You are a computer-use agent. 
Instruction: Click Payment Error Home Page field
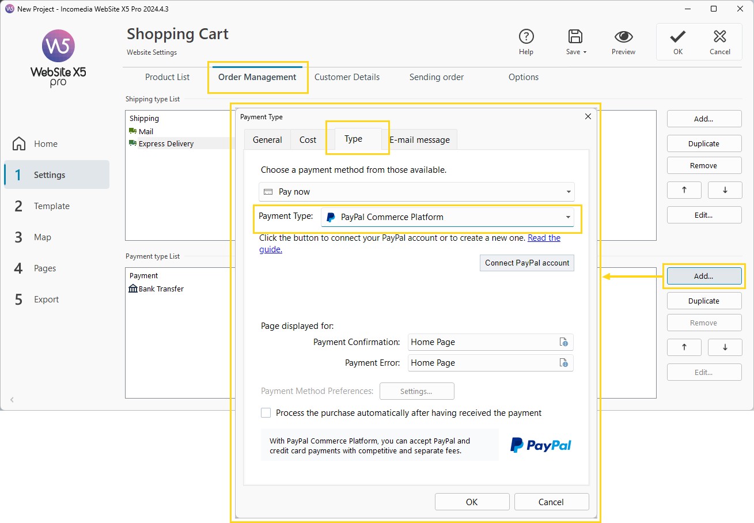(x=491, y=363)
